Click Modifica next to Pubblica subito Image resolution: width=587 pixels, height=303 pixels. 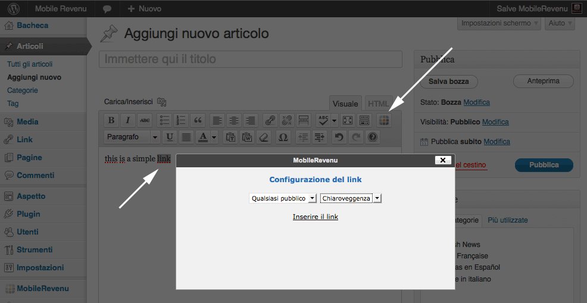click(x=497, y=142)
